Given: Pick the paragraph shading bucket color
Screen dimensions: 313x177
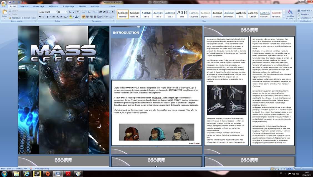Looking at the screenshot, I should click(106, 17).
